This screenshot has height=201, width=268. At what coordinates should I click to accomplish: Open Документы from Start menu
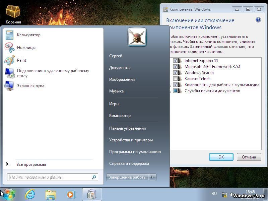coord(120,68)
